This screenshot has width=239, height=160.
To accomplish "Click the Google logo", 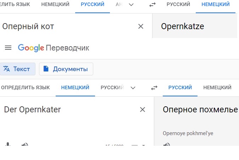I will pos(31,48).
